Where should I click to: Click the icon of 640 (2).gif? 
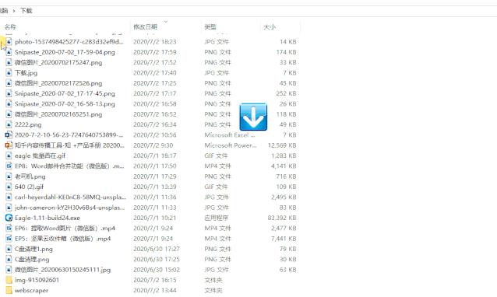coord(9,187)
